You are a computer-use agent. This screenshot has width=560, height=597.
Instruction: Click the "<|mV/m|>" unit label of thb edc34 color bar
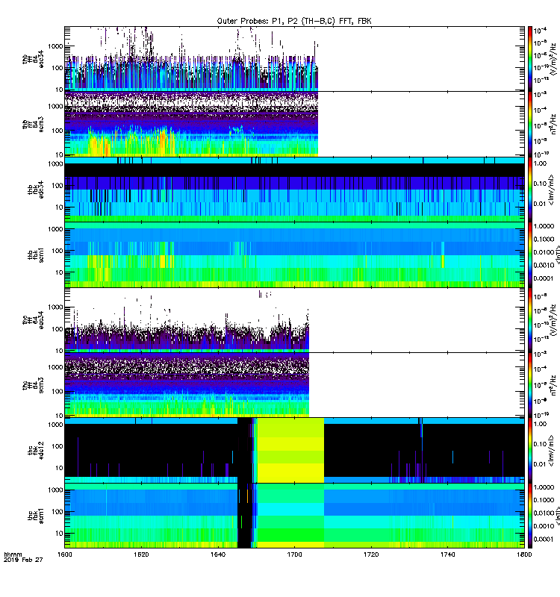coord(552,190)
